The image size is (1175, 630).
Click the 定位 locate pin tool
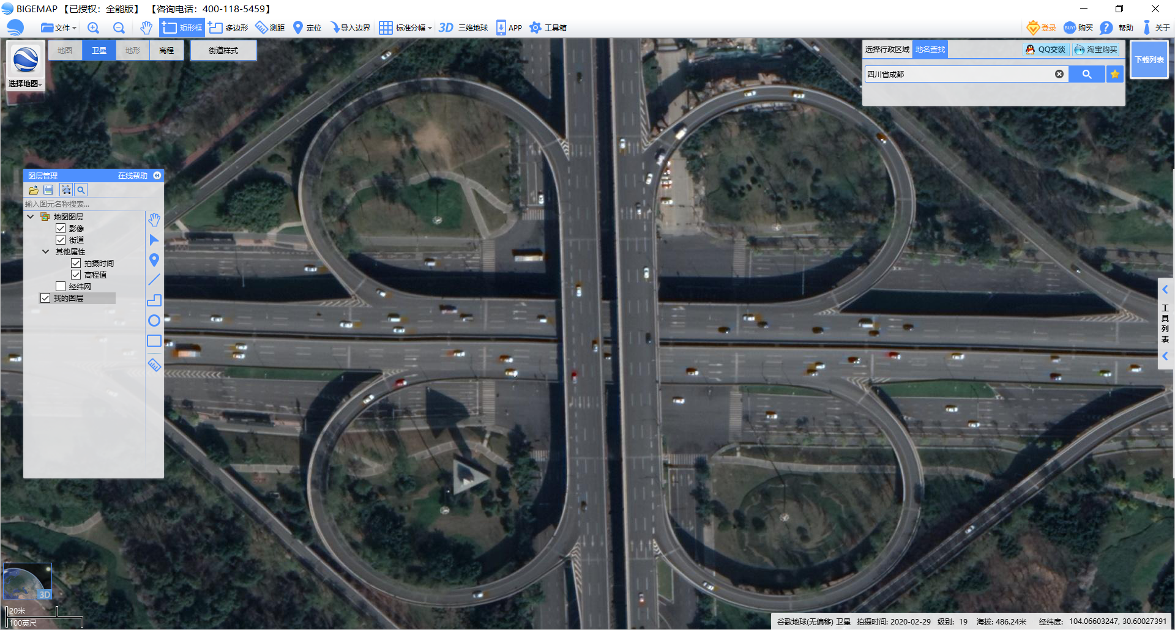(x=307, y=28)
